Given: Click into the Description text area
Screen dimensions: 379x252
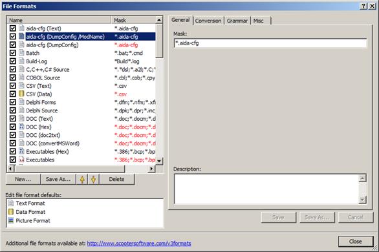Looking at the screenshot, I should 266,189.
